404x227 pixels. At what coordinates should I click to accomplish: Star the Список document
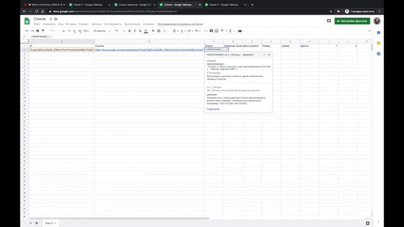pos(50,19)
